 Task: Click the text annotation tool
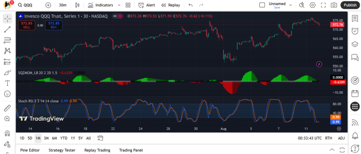coord(7,83)
